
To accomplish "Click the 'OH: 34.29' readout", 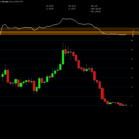I will point(96,9).
